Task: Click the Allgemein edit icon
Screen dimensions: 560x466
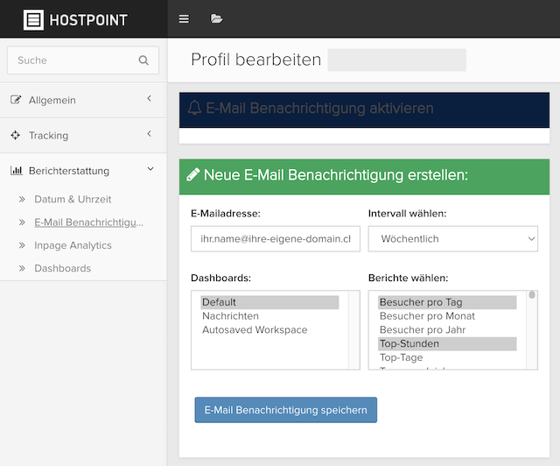Action: (x=16, y=100)
